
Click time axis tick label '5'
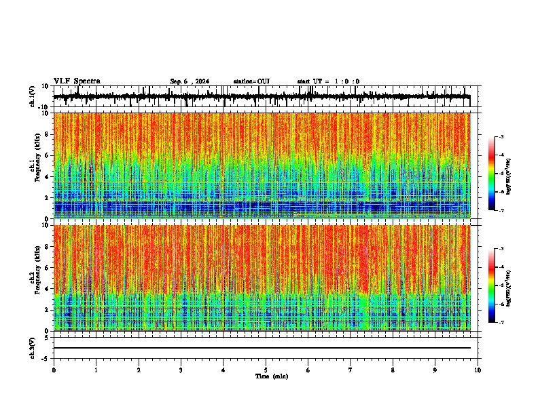[266, 370]
